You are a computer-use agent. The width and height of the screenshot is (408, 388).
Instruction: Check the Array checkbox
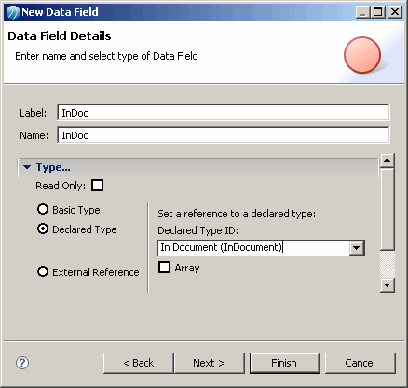(164, 268)
